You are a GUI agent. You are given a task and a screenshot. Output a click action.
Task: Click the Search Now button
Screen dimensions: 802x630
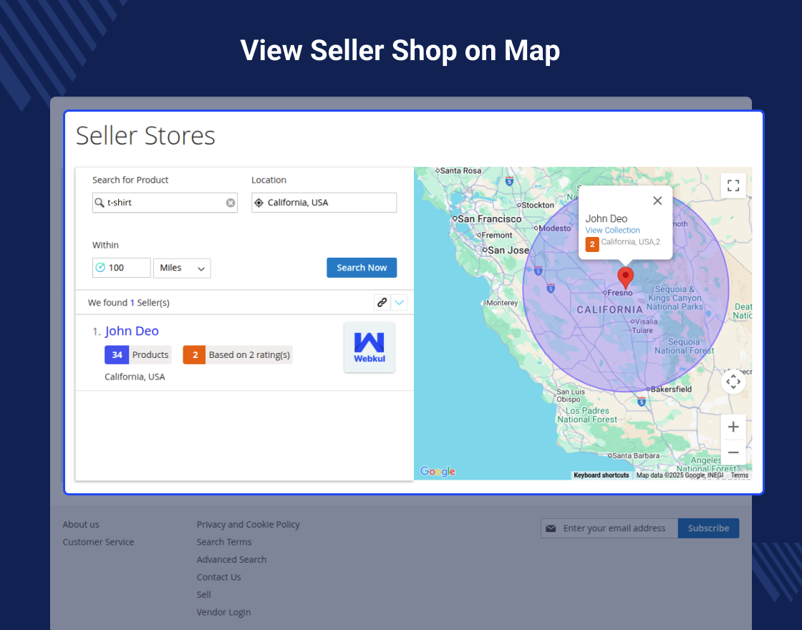pyautogui.click(x=362, y=268)
